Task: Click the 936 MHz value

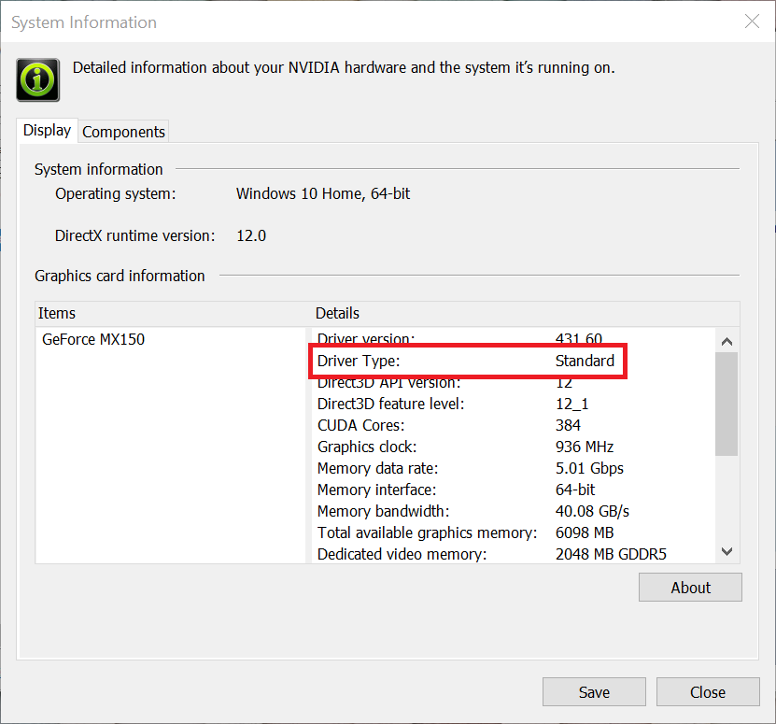Action: click(585, 447)
